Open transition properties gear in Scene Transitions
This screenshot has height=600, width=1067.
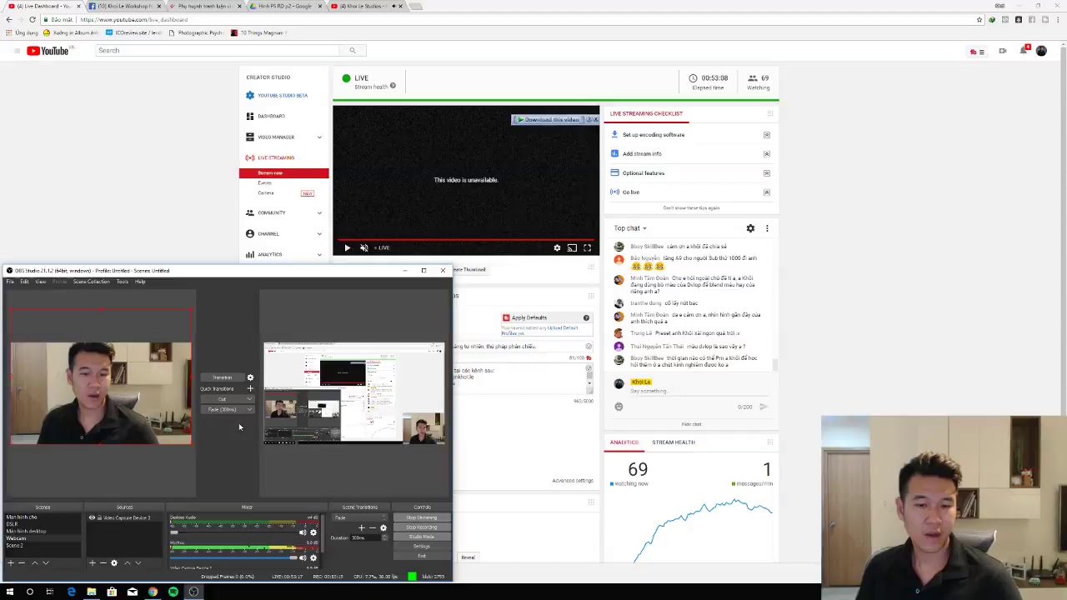[x=383, y=527]
